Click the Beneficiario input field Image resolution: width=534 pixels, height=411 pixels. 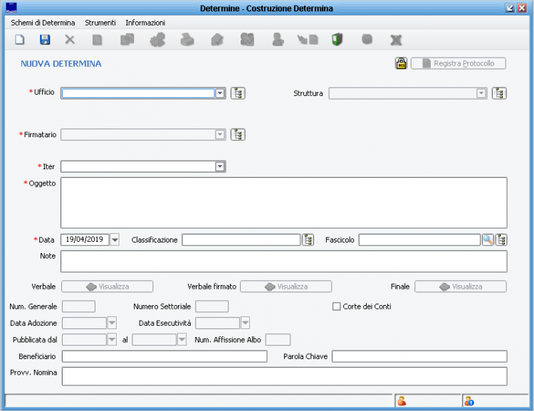click(164, 356)
